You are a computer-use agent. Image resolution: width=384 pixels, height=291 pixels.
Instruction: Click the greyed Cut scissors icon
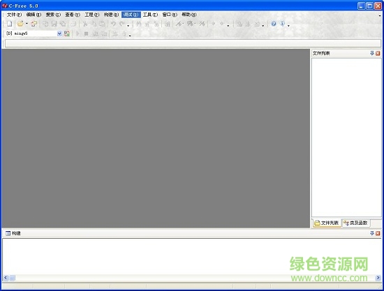pos(85,24)
